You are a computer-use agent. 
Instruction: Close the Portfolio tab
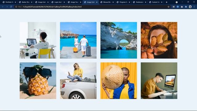(15, 2)
